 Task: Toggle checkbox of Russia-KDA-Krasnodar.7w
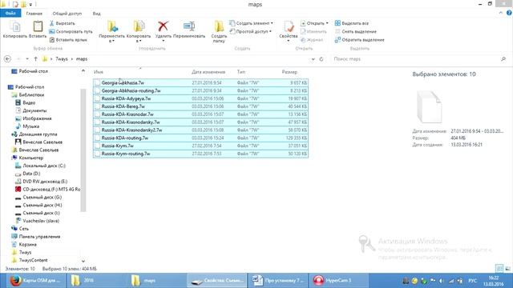coord(97,114)
